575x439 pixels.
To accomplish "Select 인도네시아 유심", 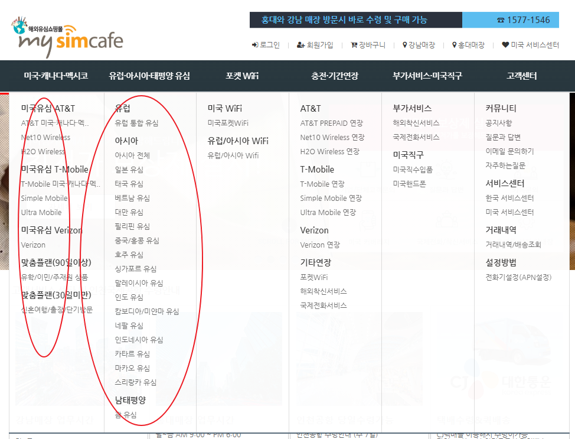I will click(139, 340).
